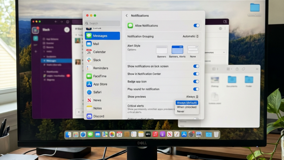Toggle Allow Notifications switch
284x160 pixels.
pos(196,26)
